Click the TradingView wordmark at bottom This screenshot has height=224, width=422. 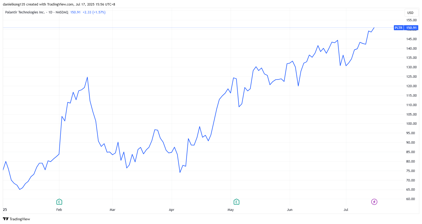point(20,219)
